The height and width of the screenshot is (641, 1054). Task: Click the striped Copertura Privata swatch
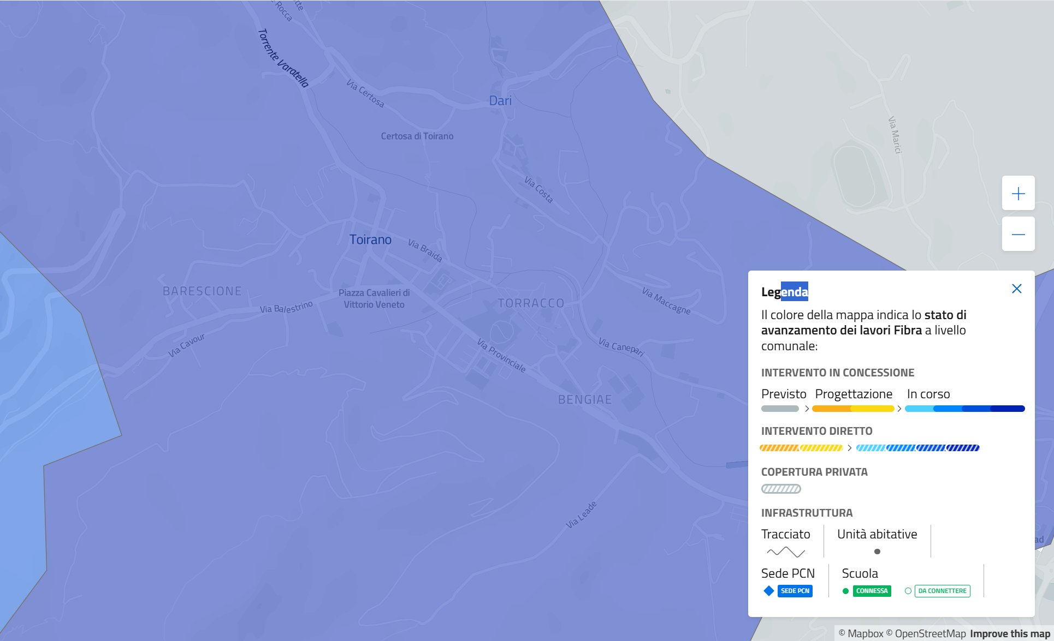(x=781, y=489)
